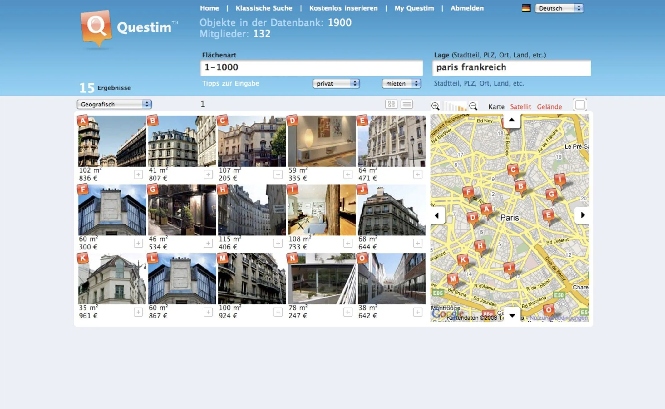665x409 pixels.
Task: Switch results to grid view
Action: point(391,104)
